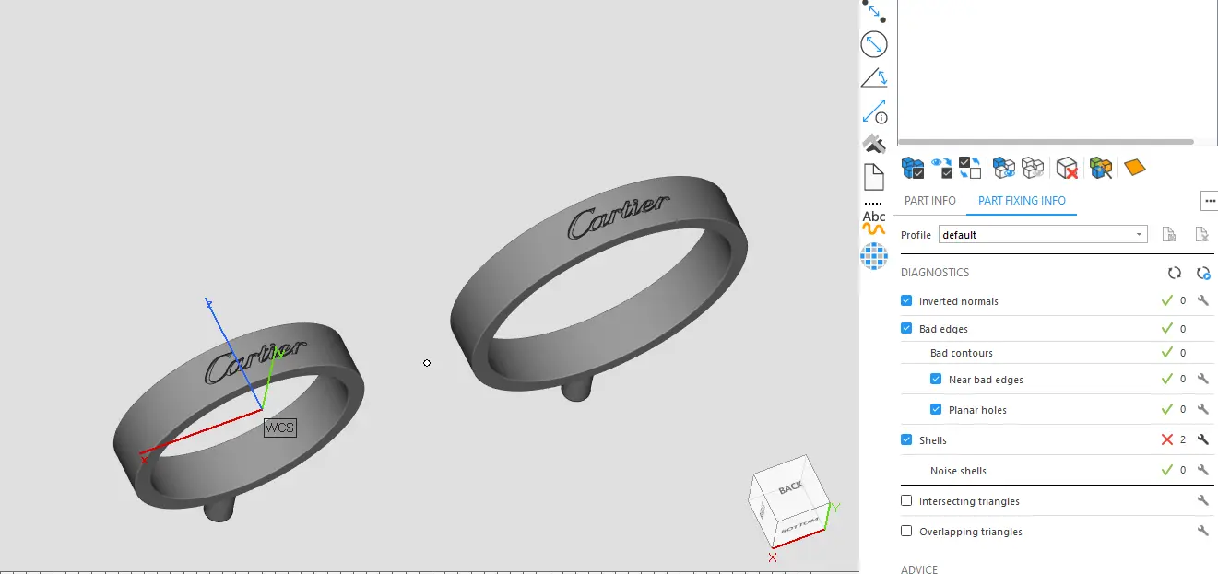Uncheck the Inverted normals diagnostic
This screenshot has height=574, width=1218.
[906, 301]
